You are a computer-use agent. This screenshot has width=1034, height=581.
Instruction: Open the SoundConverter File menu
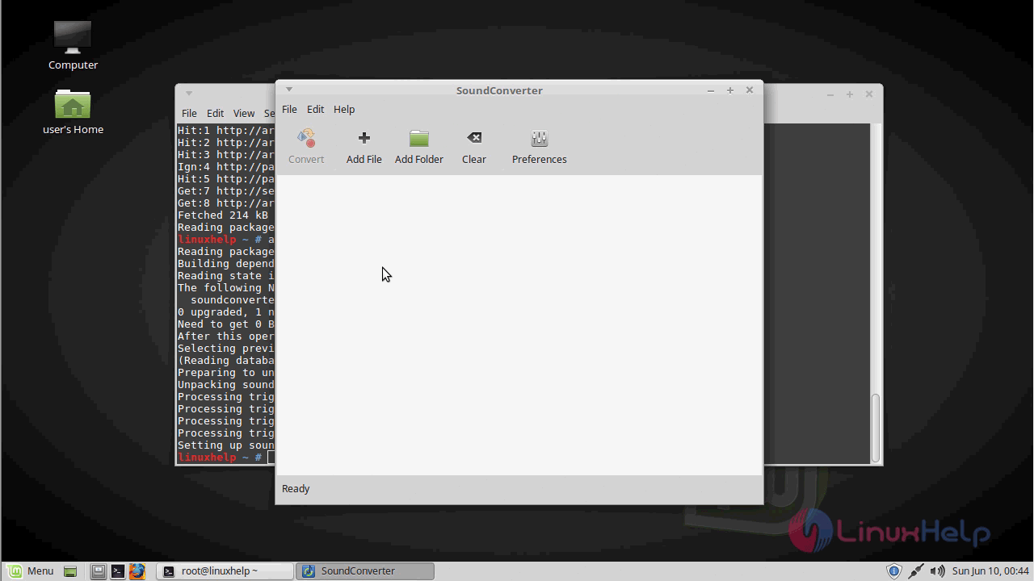[x=289, y=109]
